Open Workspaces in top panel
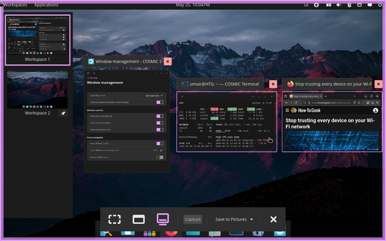 [x=15, y=5]
